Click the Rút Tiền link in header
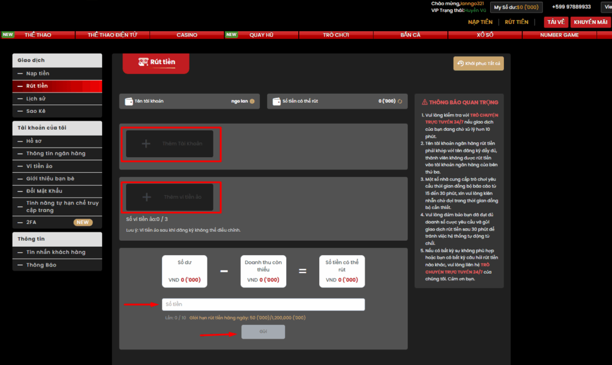This screenshot has width=612, height=365. click(516, 22)
